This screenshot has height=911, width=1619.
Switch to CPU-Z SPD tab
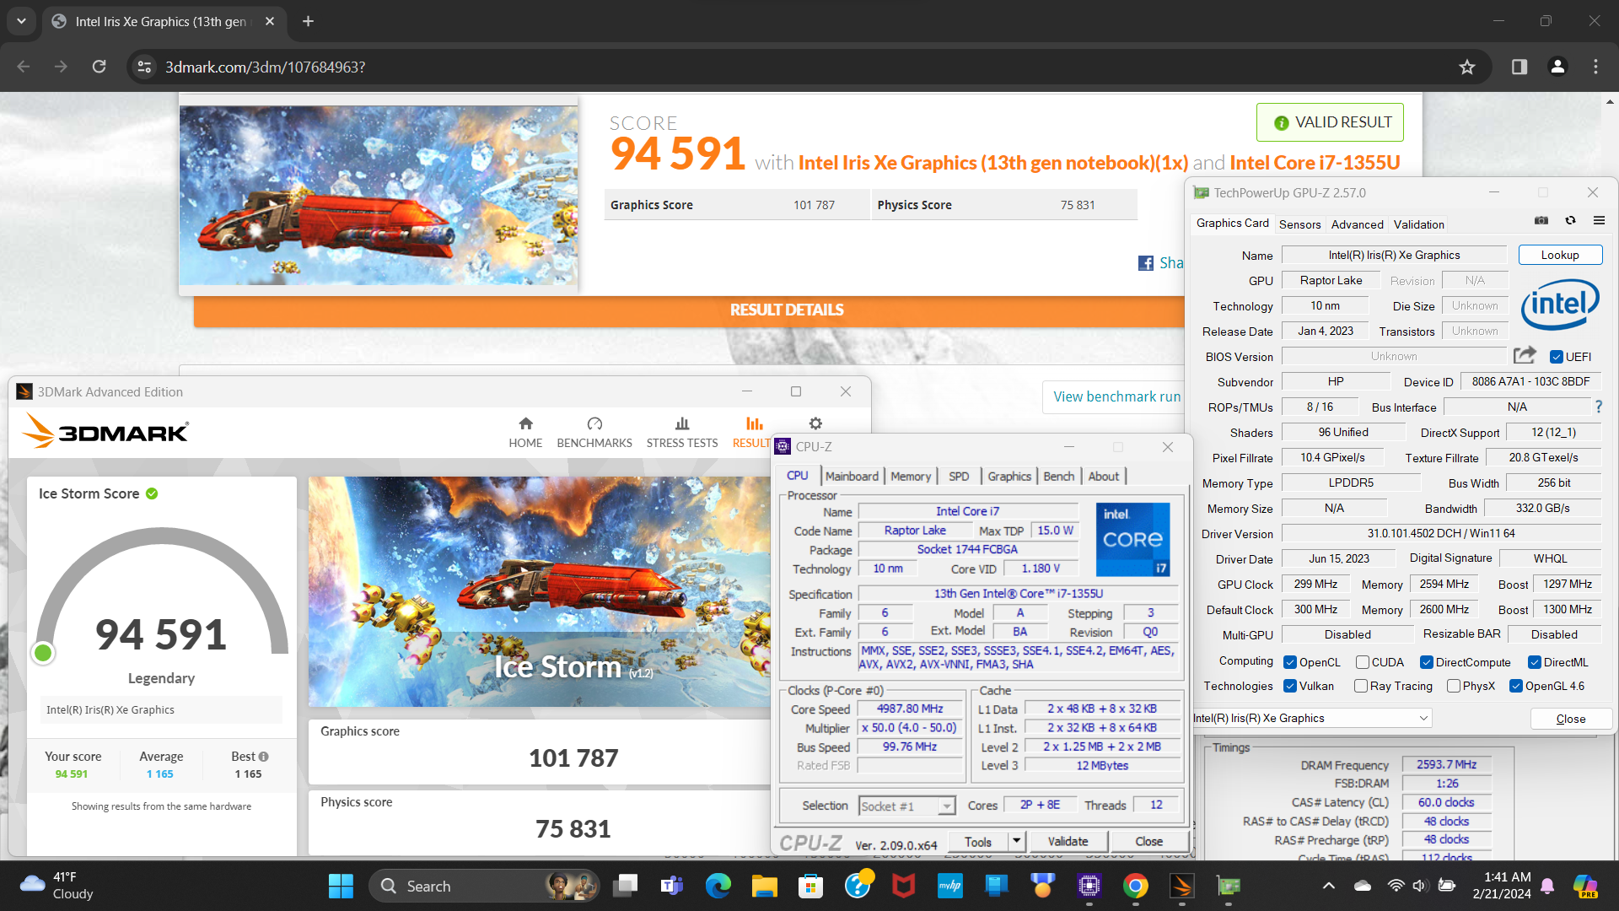[x=959, y=476]
